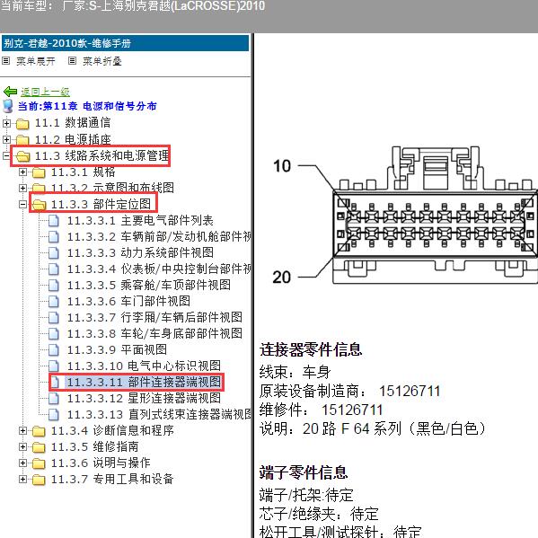The height and width of the screenshot is (538, 538).
Task: Collapse the 11.3.3 部件定位图 node
Action: pyautogui.click(x=22, y=204)
